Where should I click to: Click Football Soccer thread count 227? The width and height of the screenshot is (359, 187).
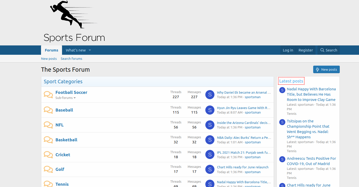point(176,97)
